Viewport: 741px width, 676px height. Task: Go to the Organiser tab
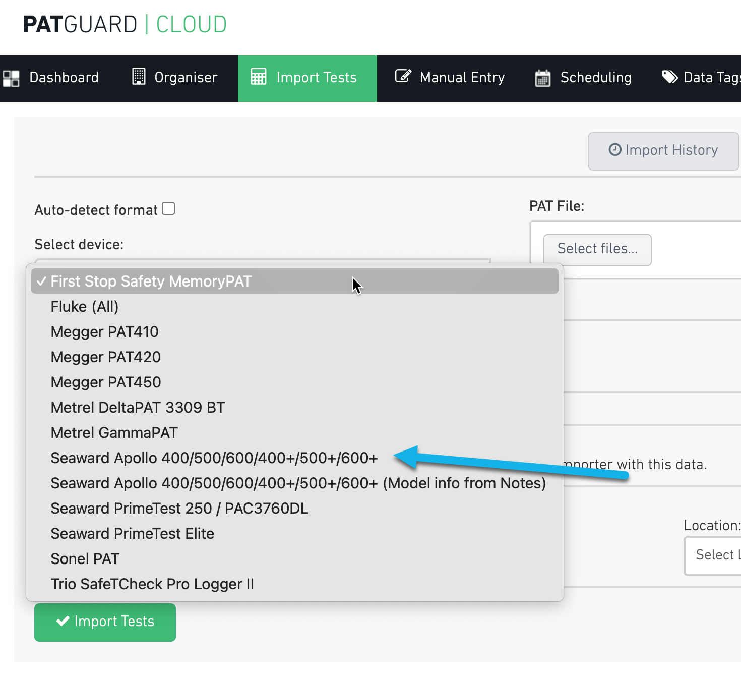[x=175, y=78]
